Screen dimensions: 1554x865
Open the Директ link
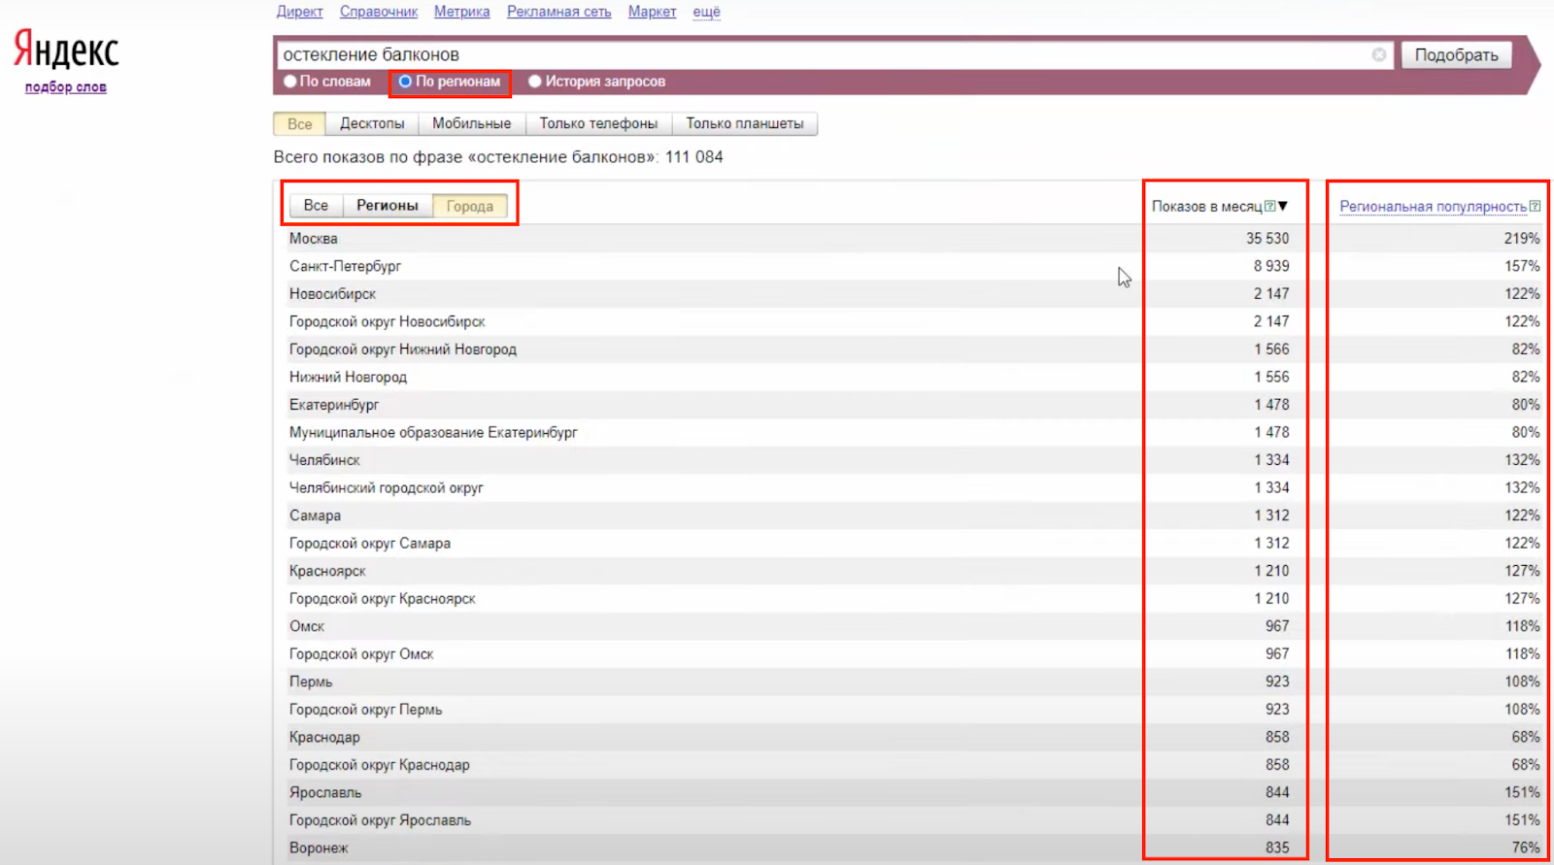(x=299, y=12)
